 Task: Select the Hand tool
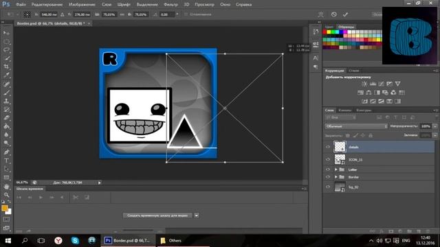click(x=6, y=186)
